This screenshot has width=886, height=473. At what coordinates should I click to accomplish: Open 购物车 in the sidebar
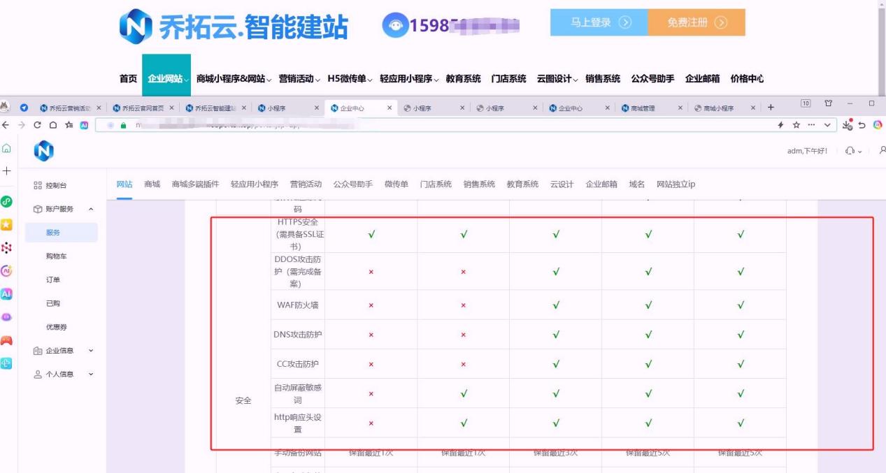57,256
